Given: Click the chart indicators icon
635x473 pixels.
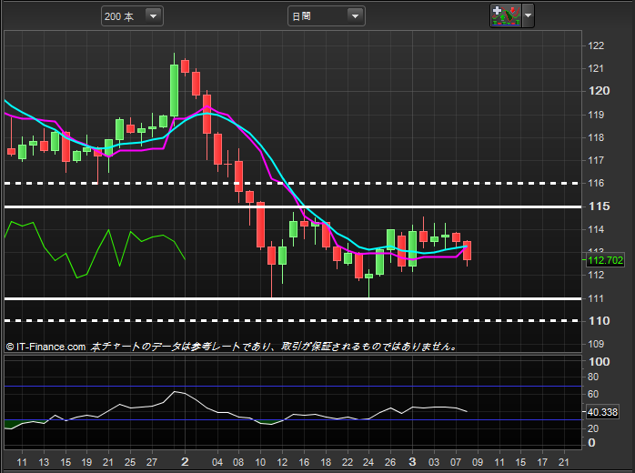Looking at the screenshot, I should click(506, 15).
